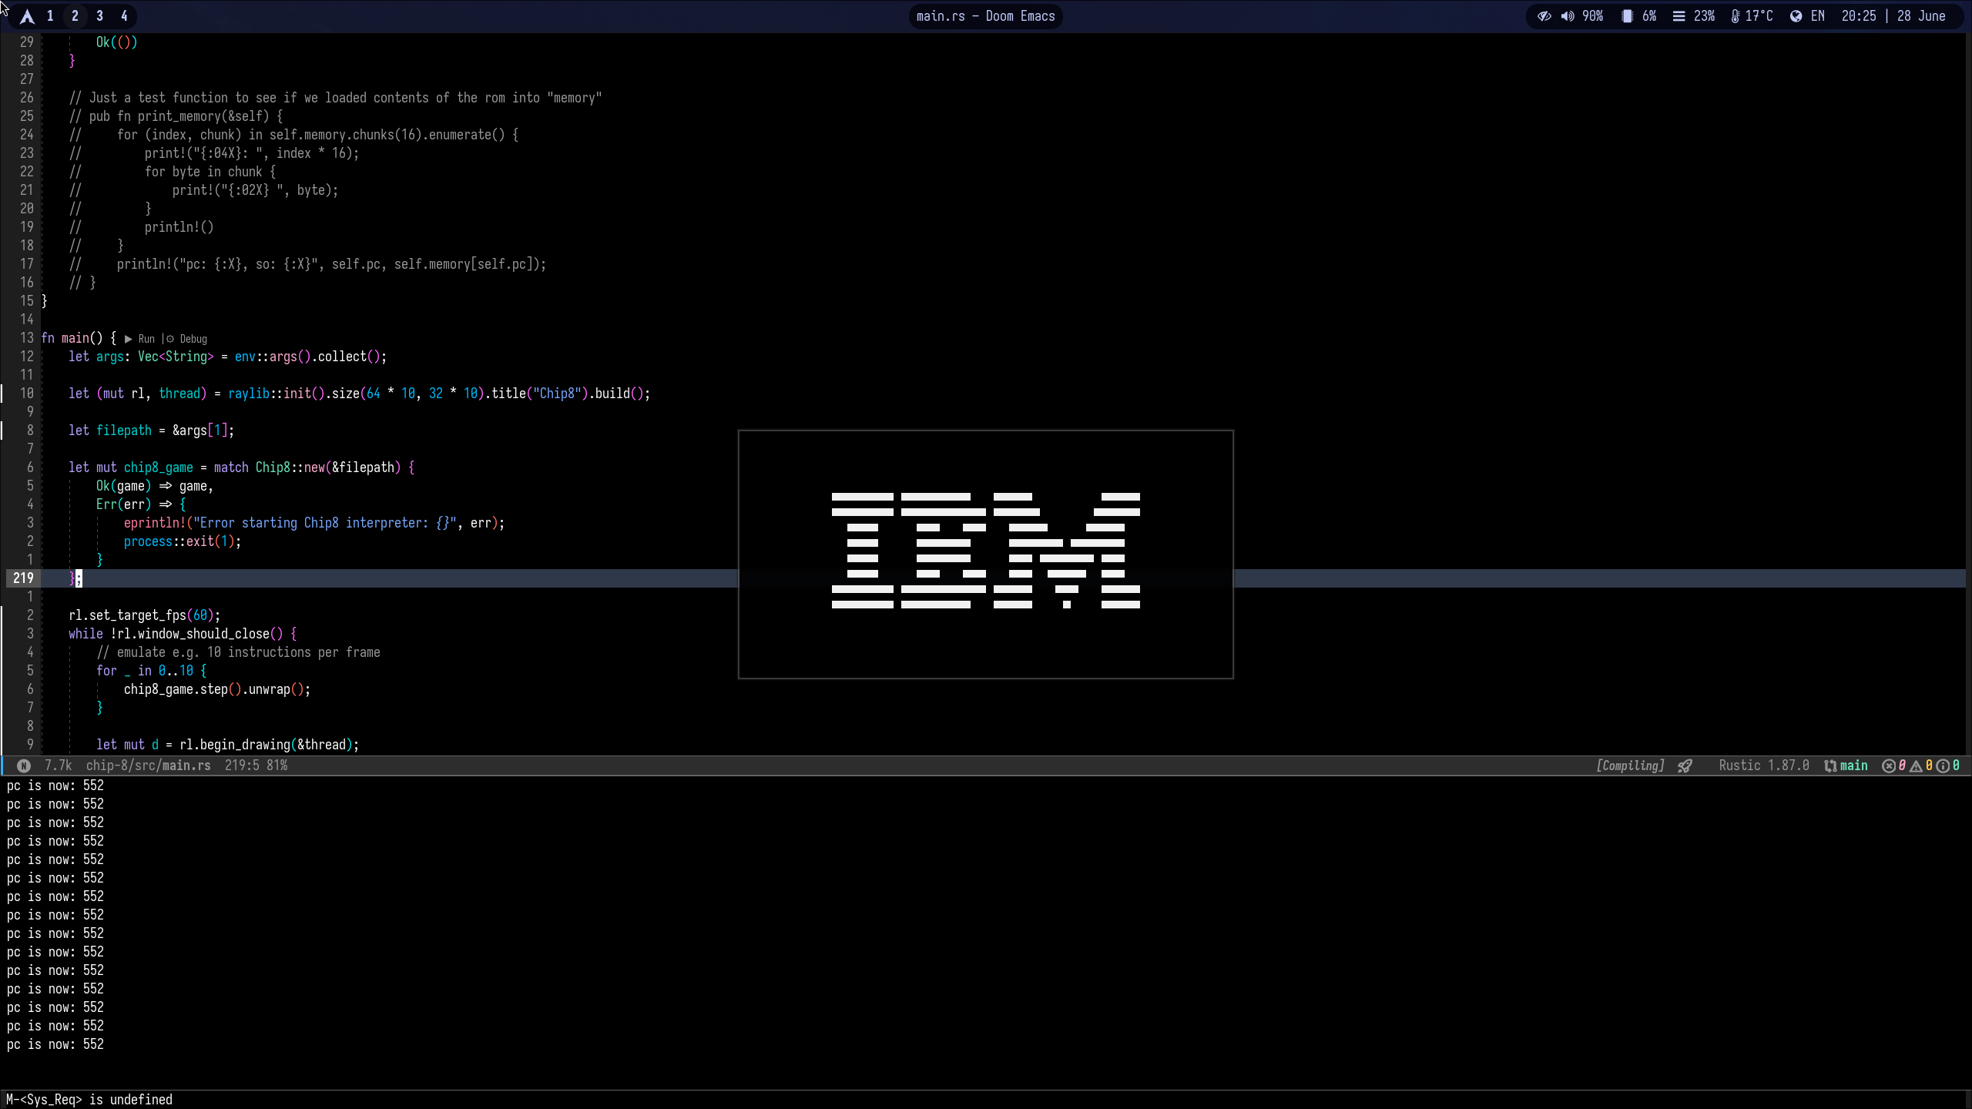The height and width of the screenshot is (1109, 1972).
Task: Click the main.rs – Doom Emacs window title
Action: [x=985, y=16]
